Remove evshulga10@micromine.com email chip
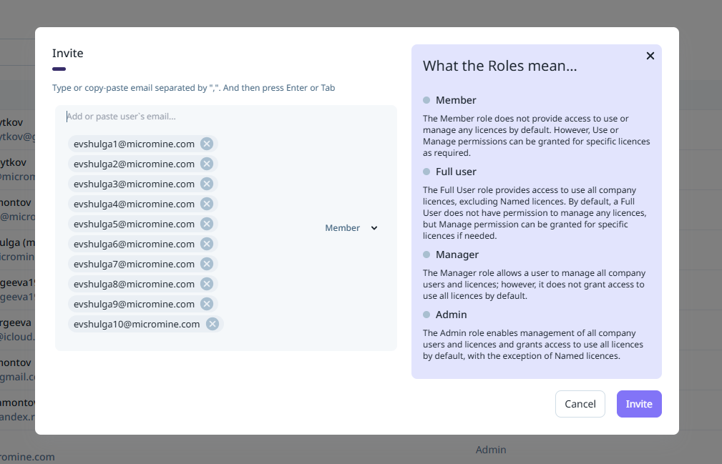This screenshot has width=722, height=464. 213,324
